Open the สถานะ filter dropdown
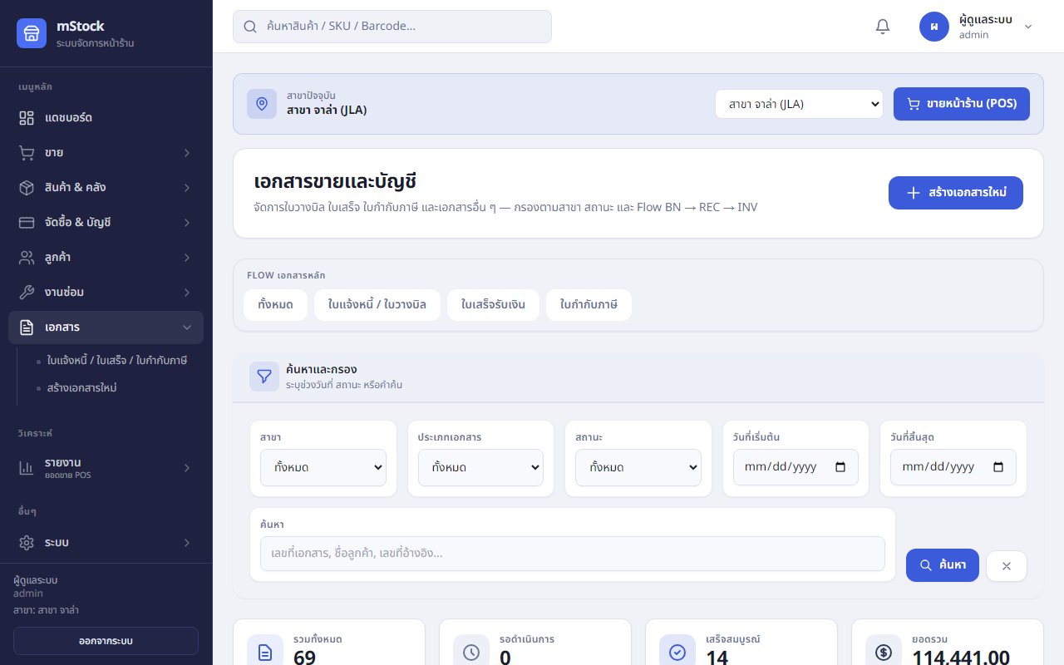Screen dimensions: 1064x665 point(638,467)
